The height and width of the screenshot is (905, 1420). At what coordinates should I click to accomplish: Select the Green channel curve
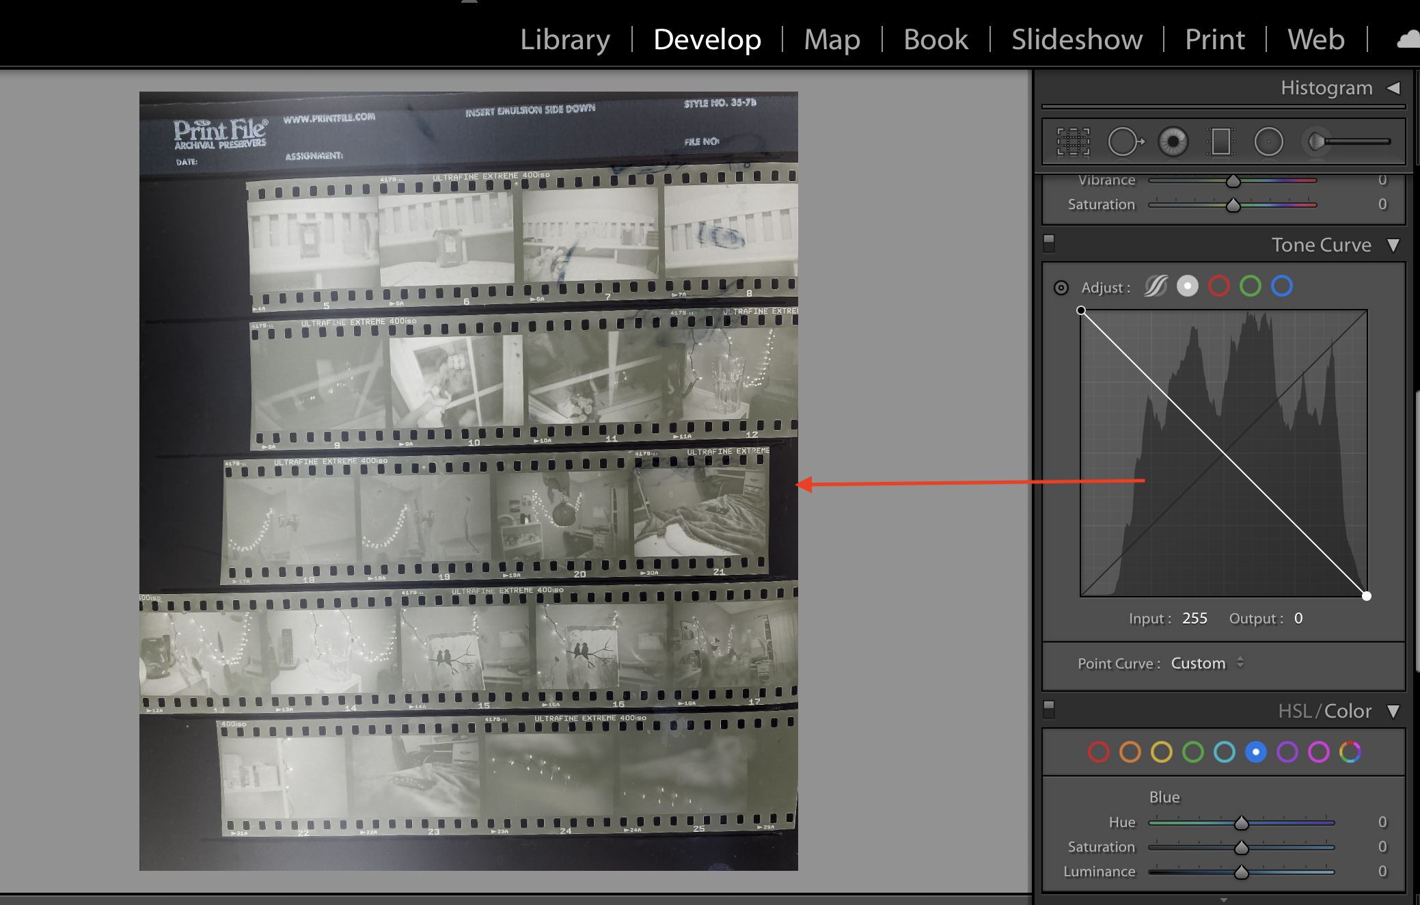(x=1250, y=286)
